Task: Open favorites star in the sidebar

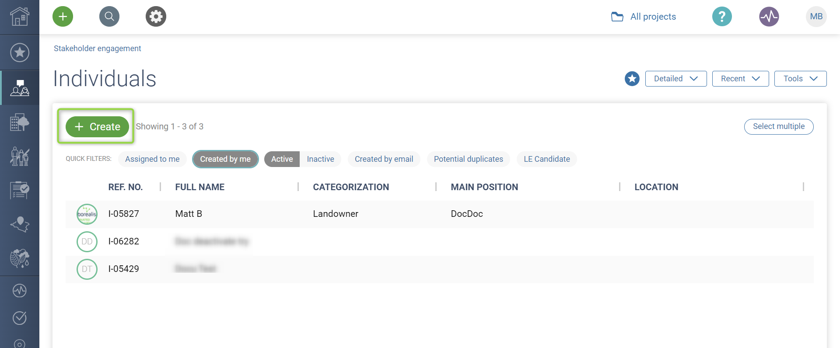Action: (x=20, y=52)
